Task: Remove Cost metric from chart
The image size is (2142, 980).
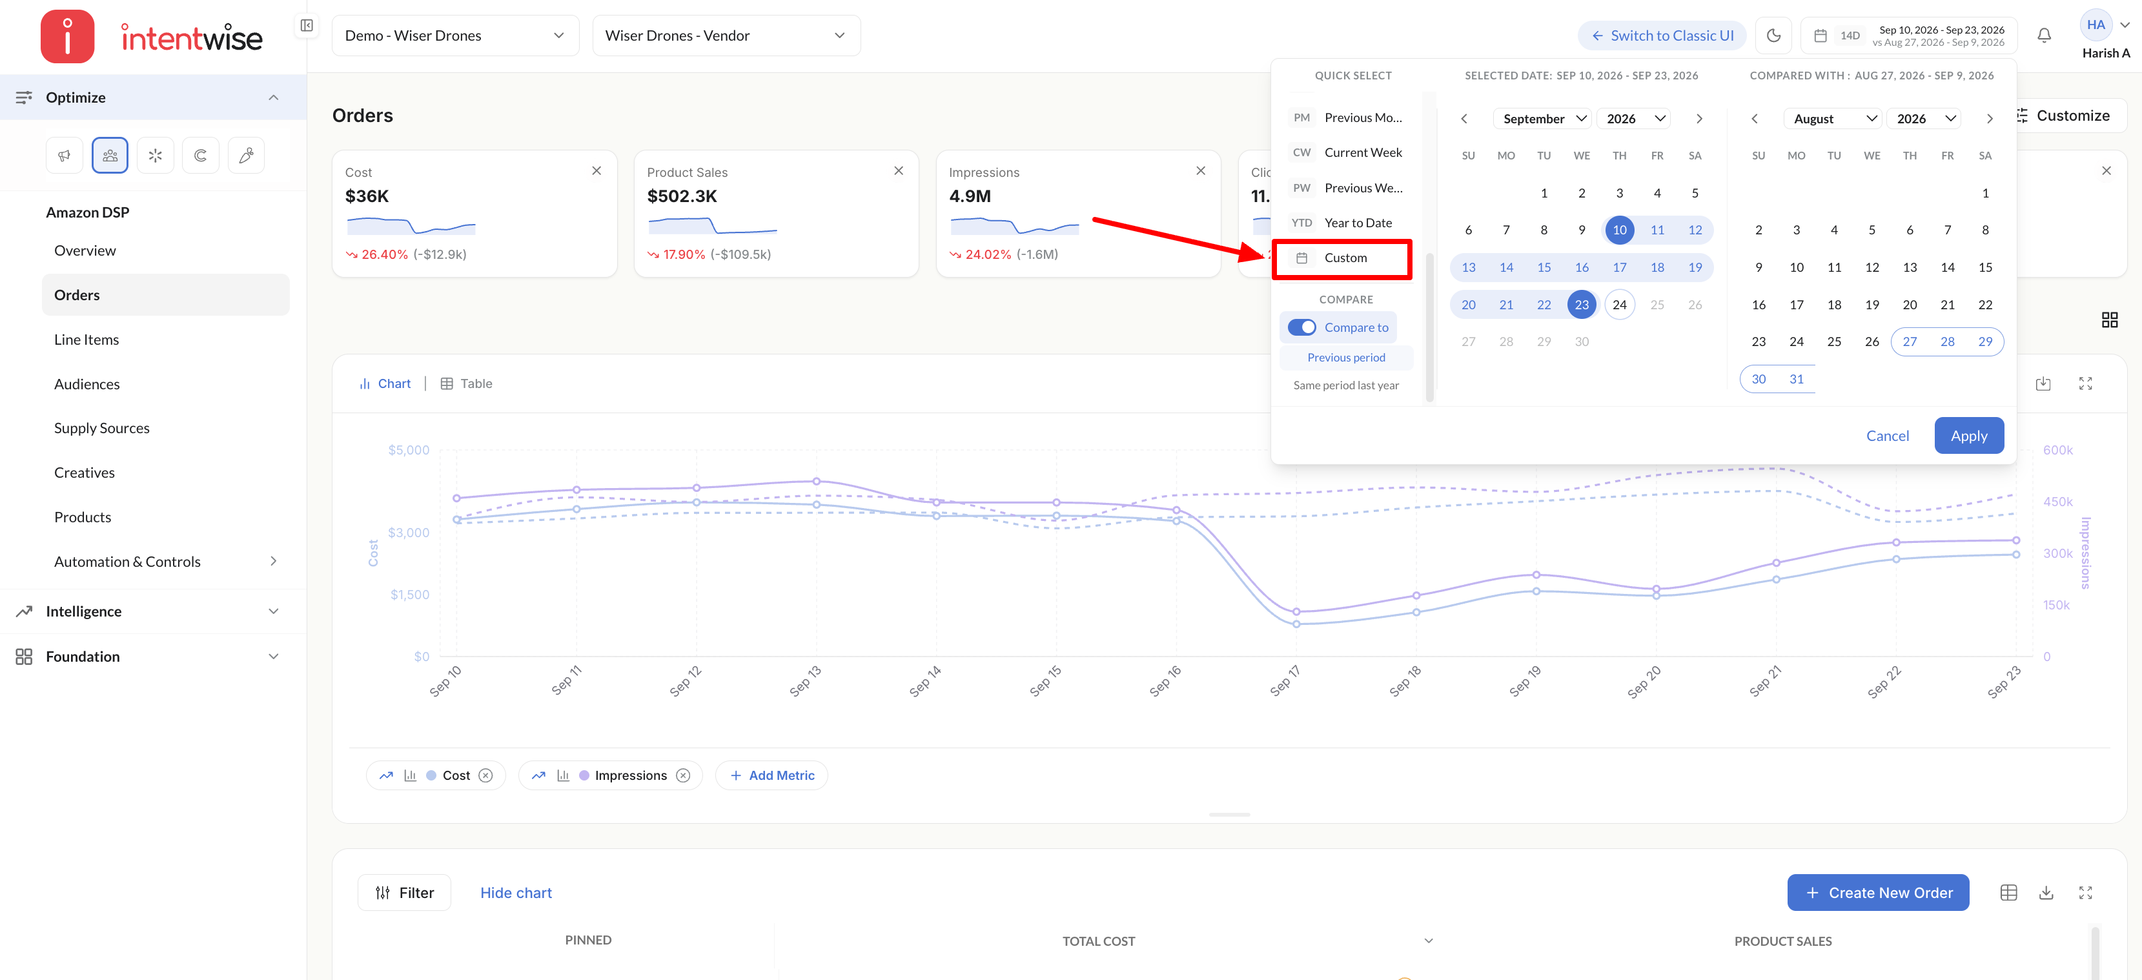Action: [487, 775]
